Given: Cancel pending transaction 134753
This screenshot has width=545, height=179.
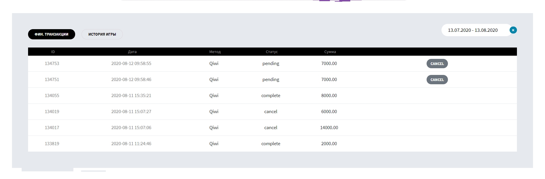Looking at the screenshot, I should tap(437, 64).
